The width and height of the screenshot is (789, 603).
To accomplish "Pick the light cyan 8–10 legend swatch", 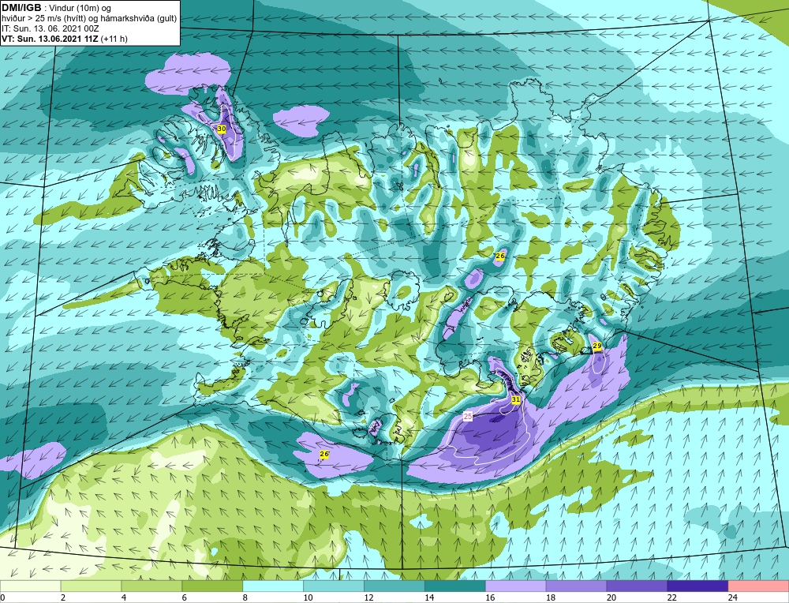I will pyautogui.click(x=273, y=586).
